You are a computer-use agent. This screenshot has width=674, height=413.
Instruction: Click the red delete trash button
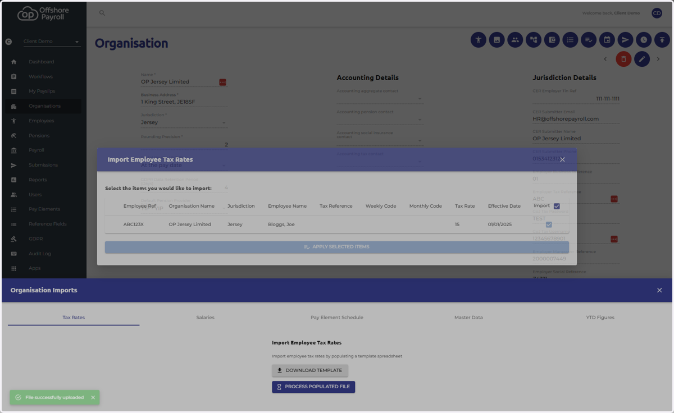(623, 59)
